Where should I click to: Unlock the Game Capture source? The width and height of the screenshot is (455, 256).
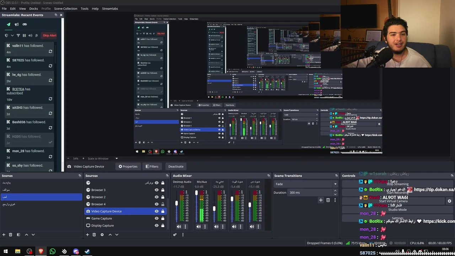pyautogui.click(x=163, y=218)
